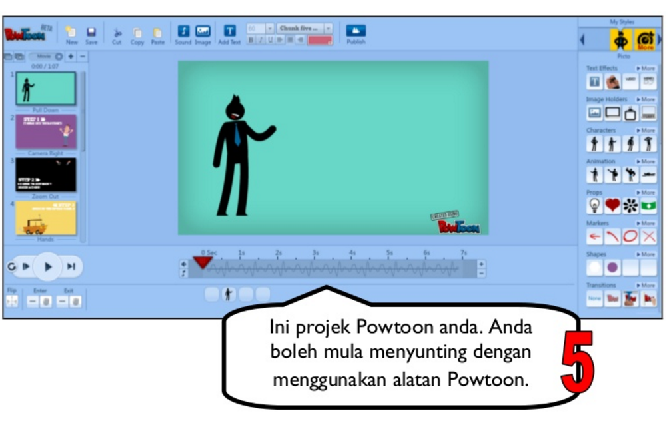
Task: Expand More options for Props
Action: pos(646,193)
